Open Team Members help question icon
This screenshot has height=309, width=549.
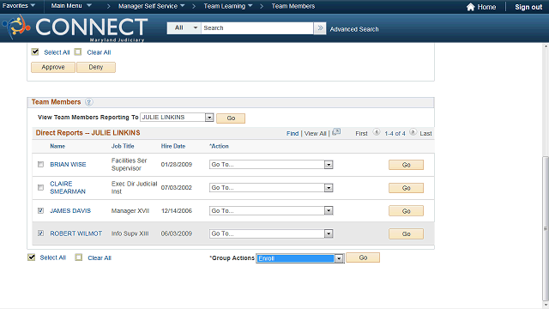click(x=89, y=102)
